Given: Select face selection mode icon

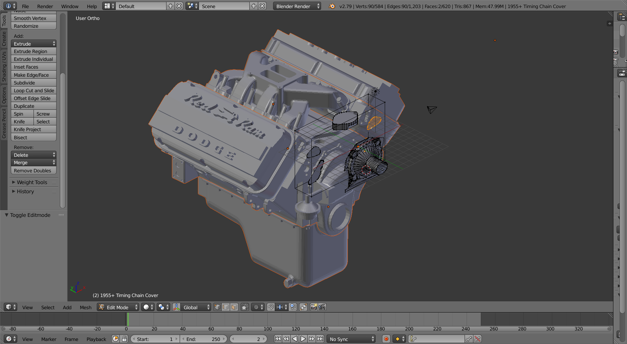Looking at the screenshot, I should click(234, 307).
